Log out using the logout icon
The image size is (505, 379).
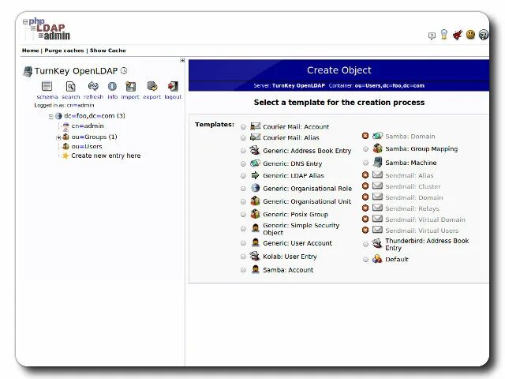click(x=173, y=86)
